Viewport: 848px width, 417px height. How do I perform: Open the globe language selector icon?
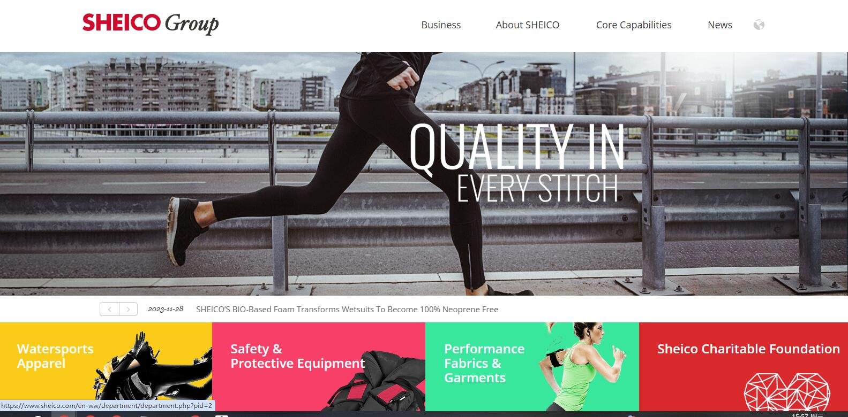(759, 25)
